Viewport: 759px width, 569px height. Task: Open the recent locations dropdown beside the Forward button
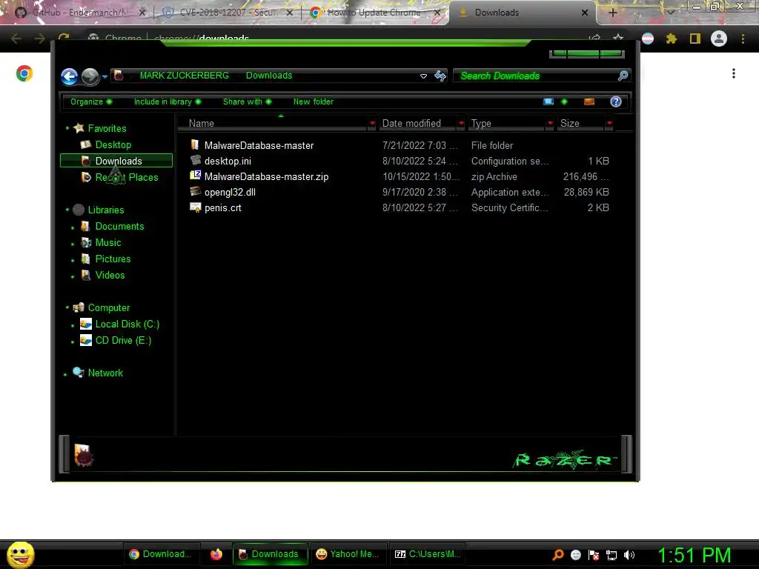(x=105, y=76)
